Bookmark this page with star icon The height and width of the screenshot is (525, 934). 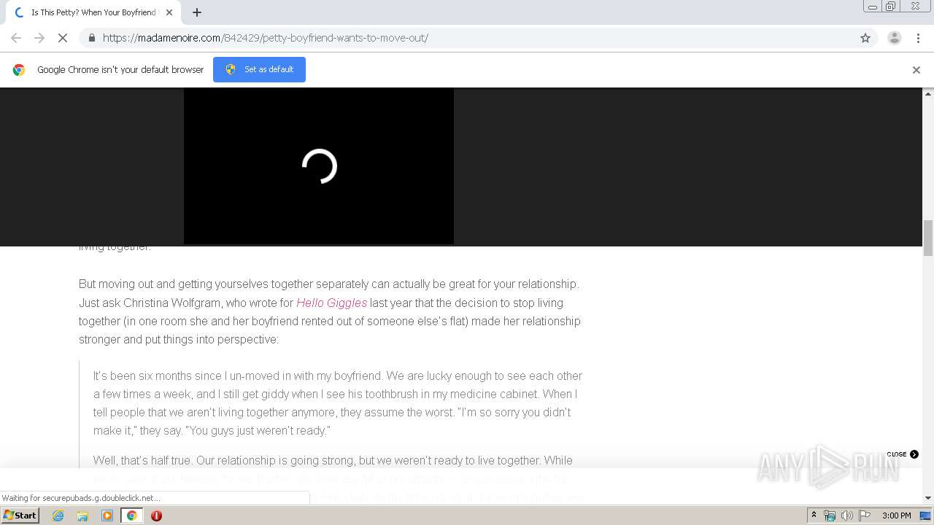tap(865, 38)
